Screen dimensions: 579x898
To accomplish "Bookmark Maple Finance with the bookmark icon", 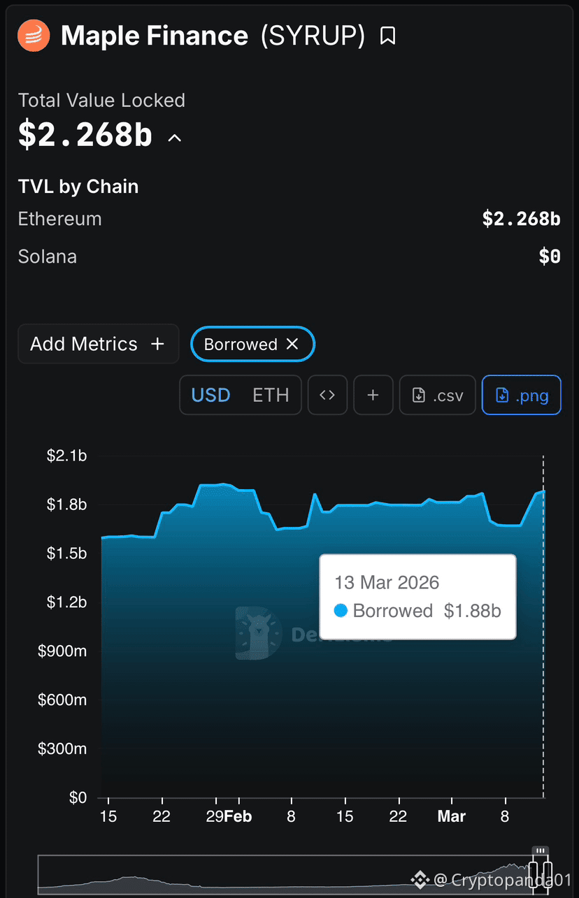I will 387,36.
